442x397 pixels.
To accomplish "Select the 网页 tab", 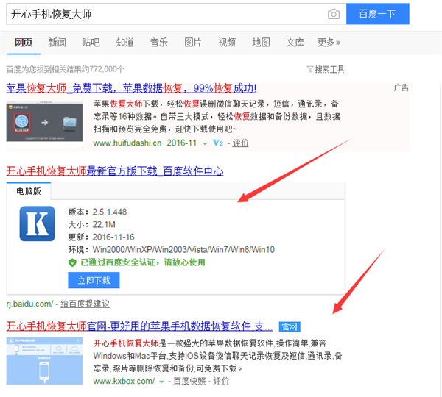I will tap(24, 43).
